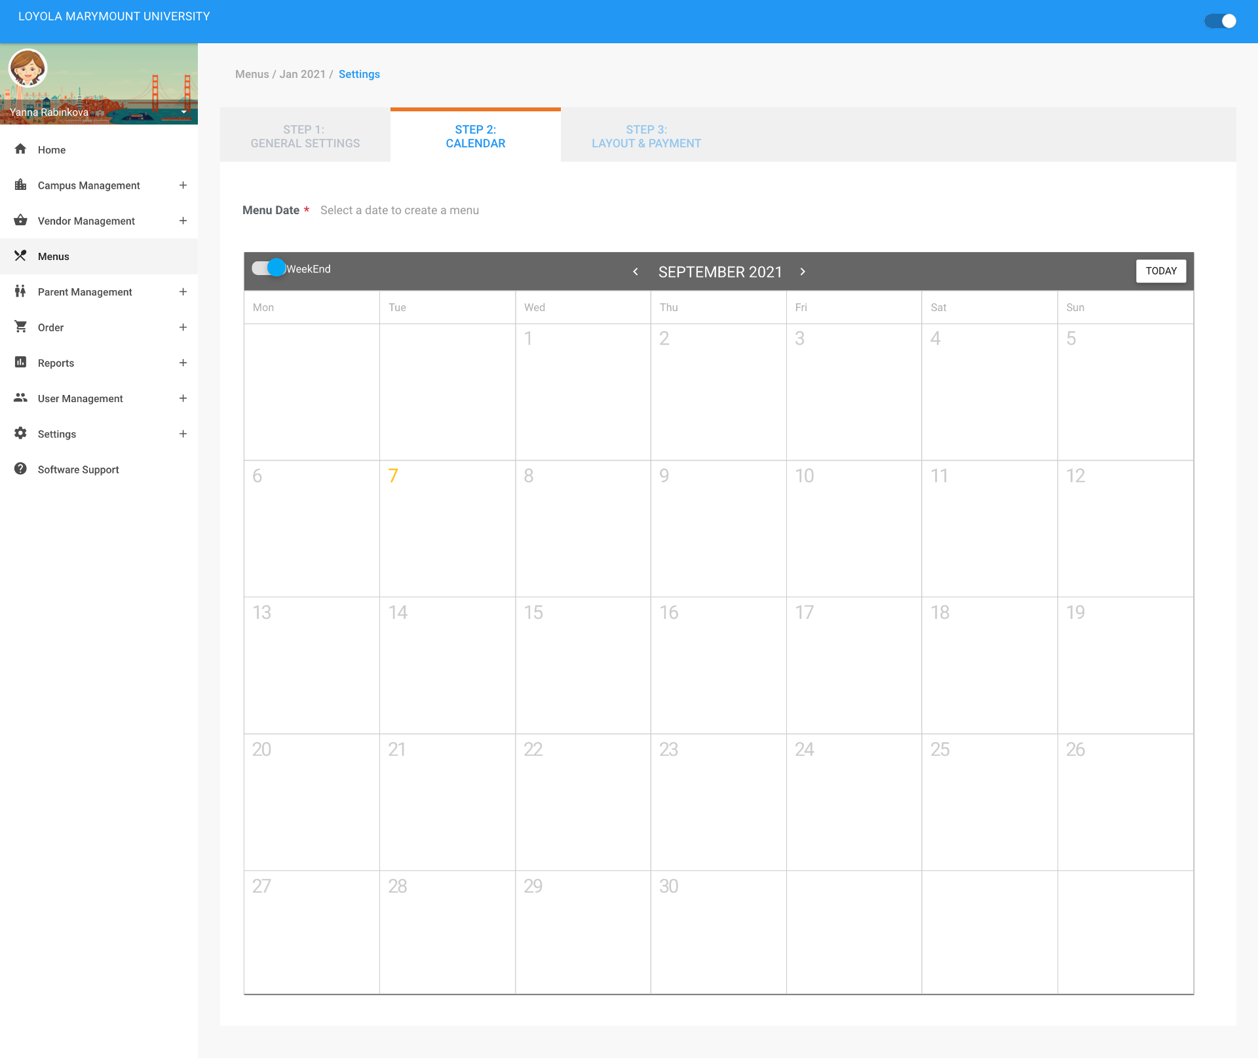Click the Menus fork and knife icon
1258x1059 pixels.
[20, 256]
